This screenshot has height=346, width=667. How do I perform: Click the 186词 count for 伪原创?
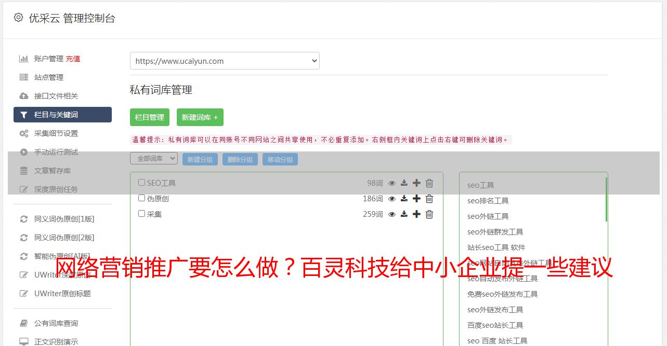(x=373, y=199)
